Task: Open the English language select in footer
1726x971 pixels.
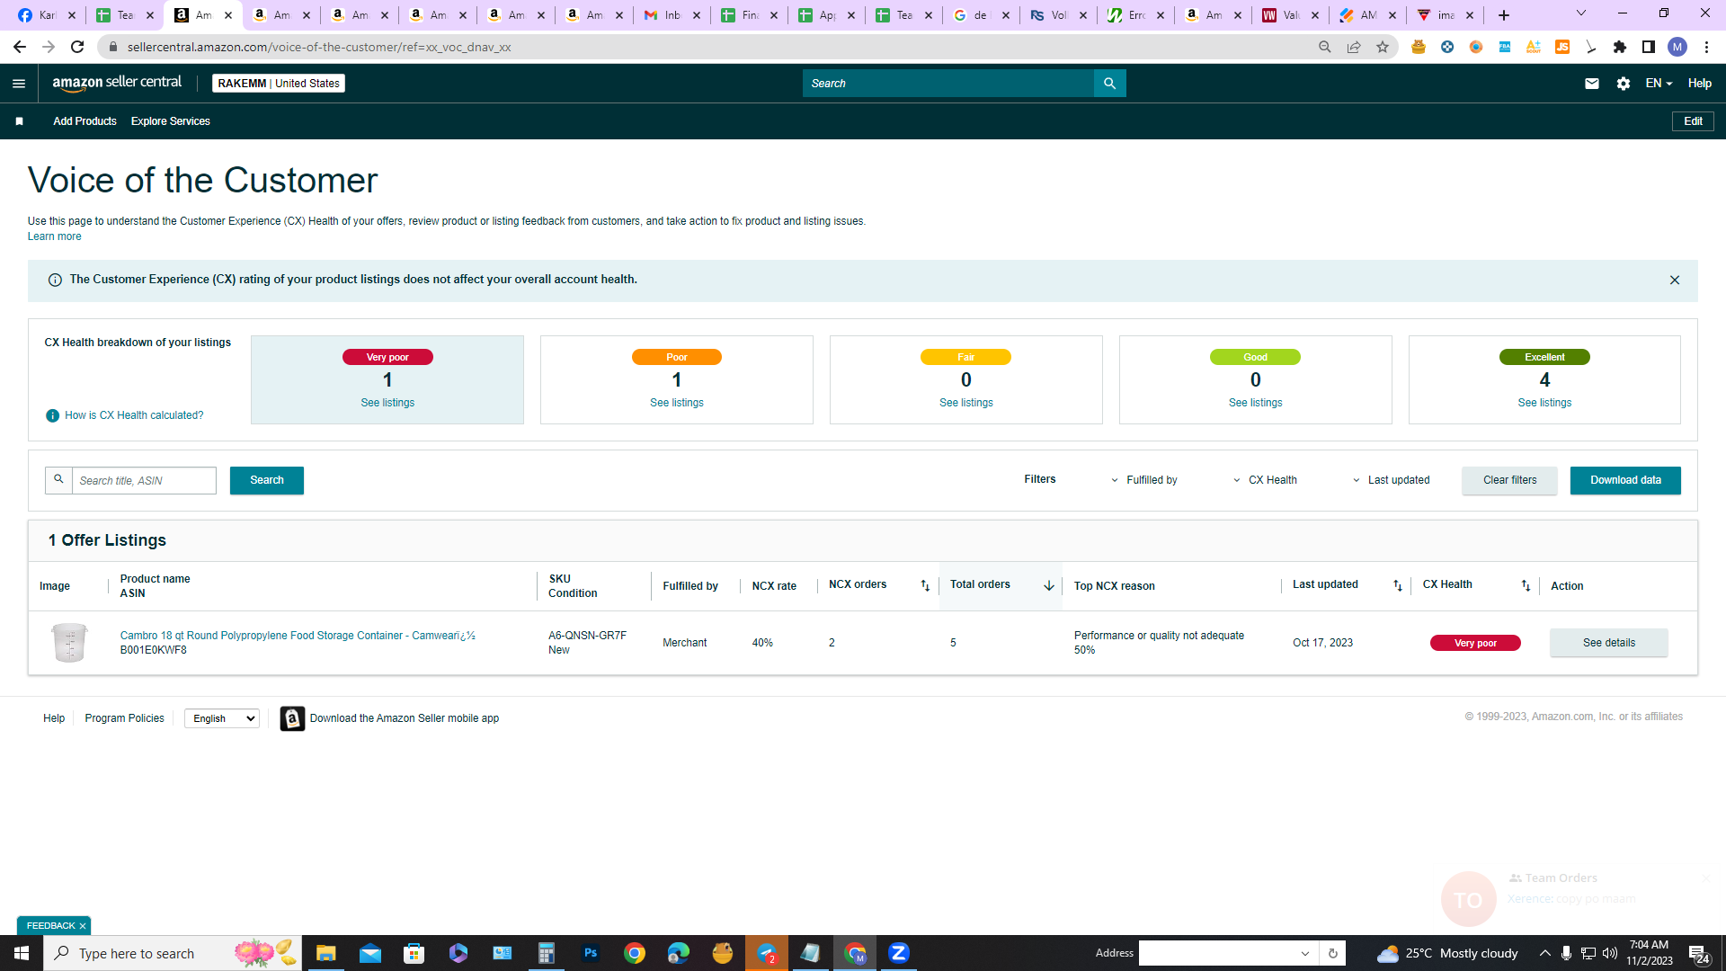Action: (x=222, y=718)
